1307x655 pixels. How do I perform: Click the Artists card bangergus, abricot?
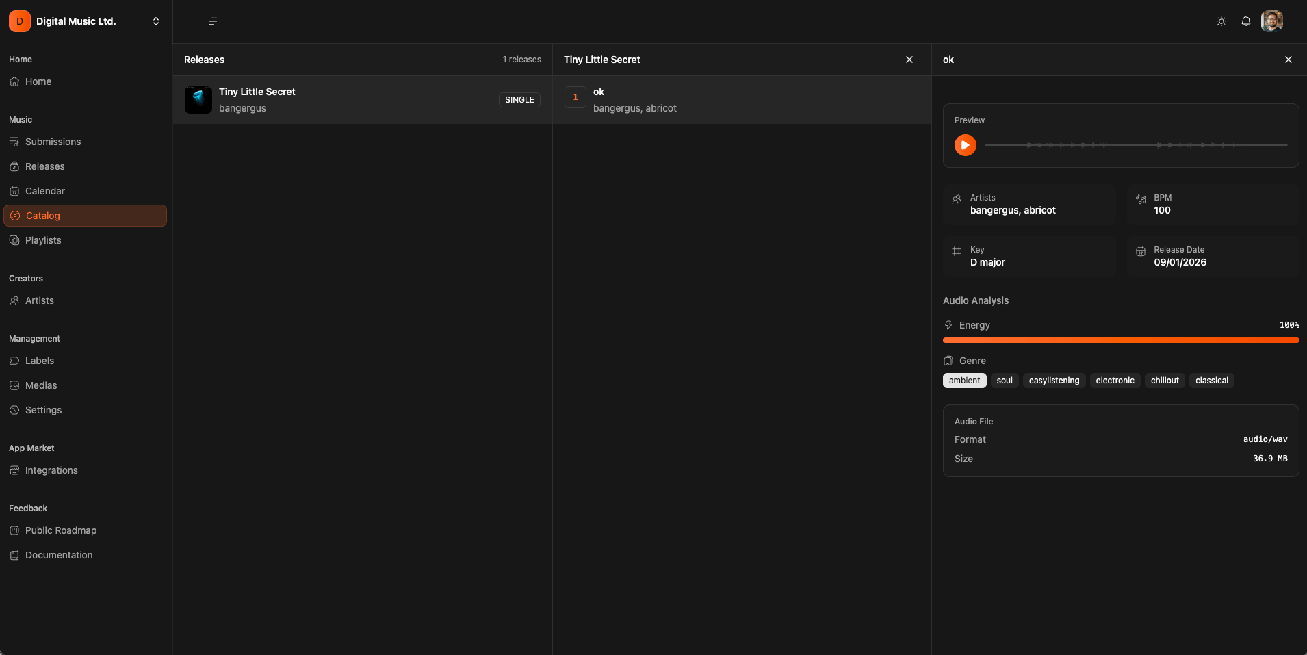tap(1029, 205)
